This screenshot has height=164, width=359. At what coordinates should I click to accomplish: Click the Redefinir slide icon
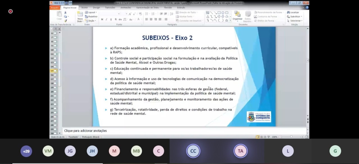(x=91, y=17)
